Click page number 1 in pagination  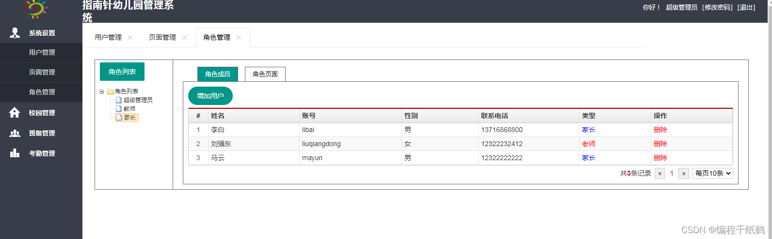[x=672, y=173]
